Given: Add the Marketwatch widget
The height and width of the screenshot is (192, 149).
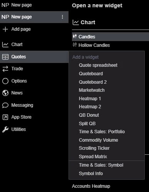Looking at the screenshot, I should pos(92,90).
